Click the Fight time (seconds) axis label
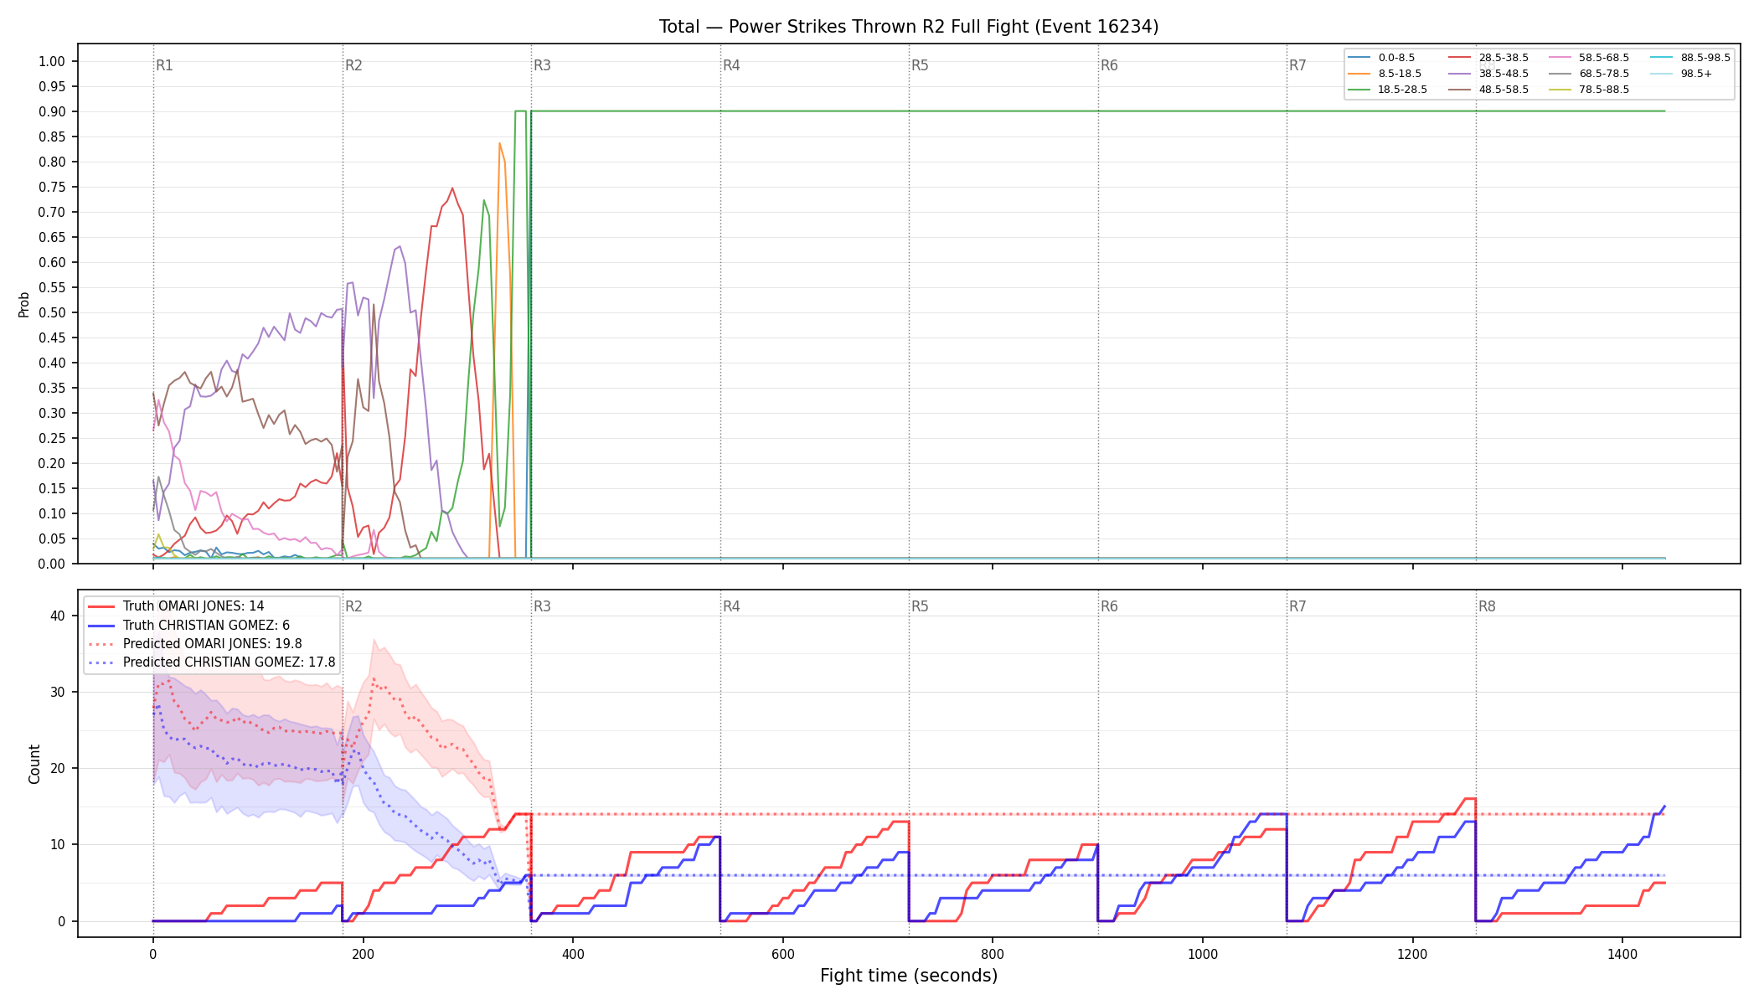Screen dimensions: 1759x1005 [909, 976]
